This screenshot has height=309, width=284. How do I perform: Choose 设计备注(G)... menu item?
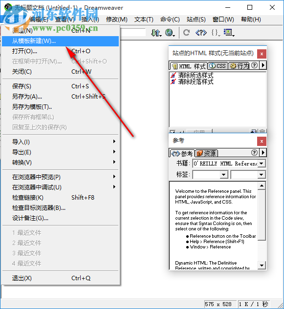pos(61,218)
